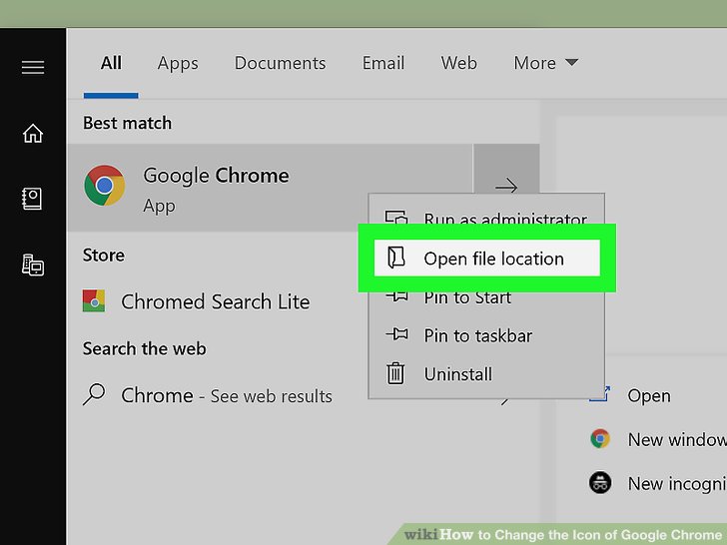Click the pin icon beside Pin to taskbar

pyautogui.click(x=396, y=333)
